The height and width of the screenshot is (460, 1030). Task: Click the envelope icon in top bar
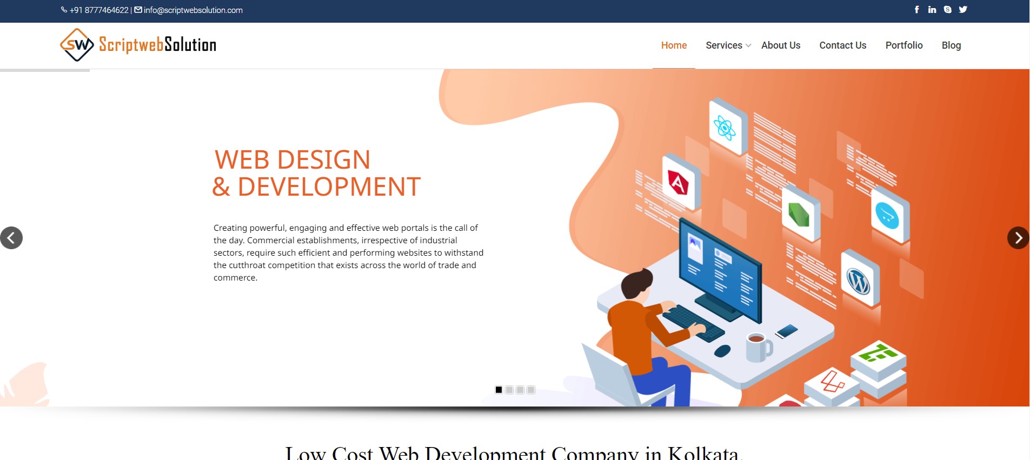pyautogui.click(x=138, y=10)
